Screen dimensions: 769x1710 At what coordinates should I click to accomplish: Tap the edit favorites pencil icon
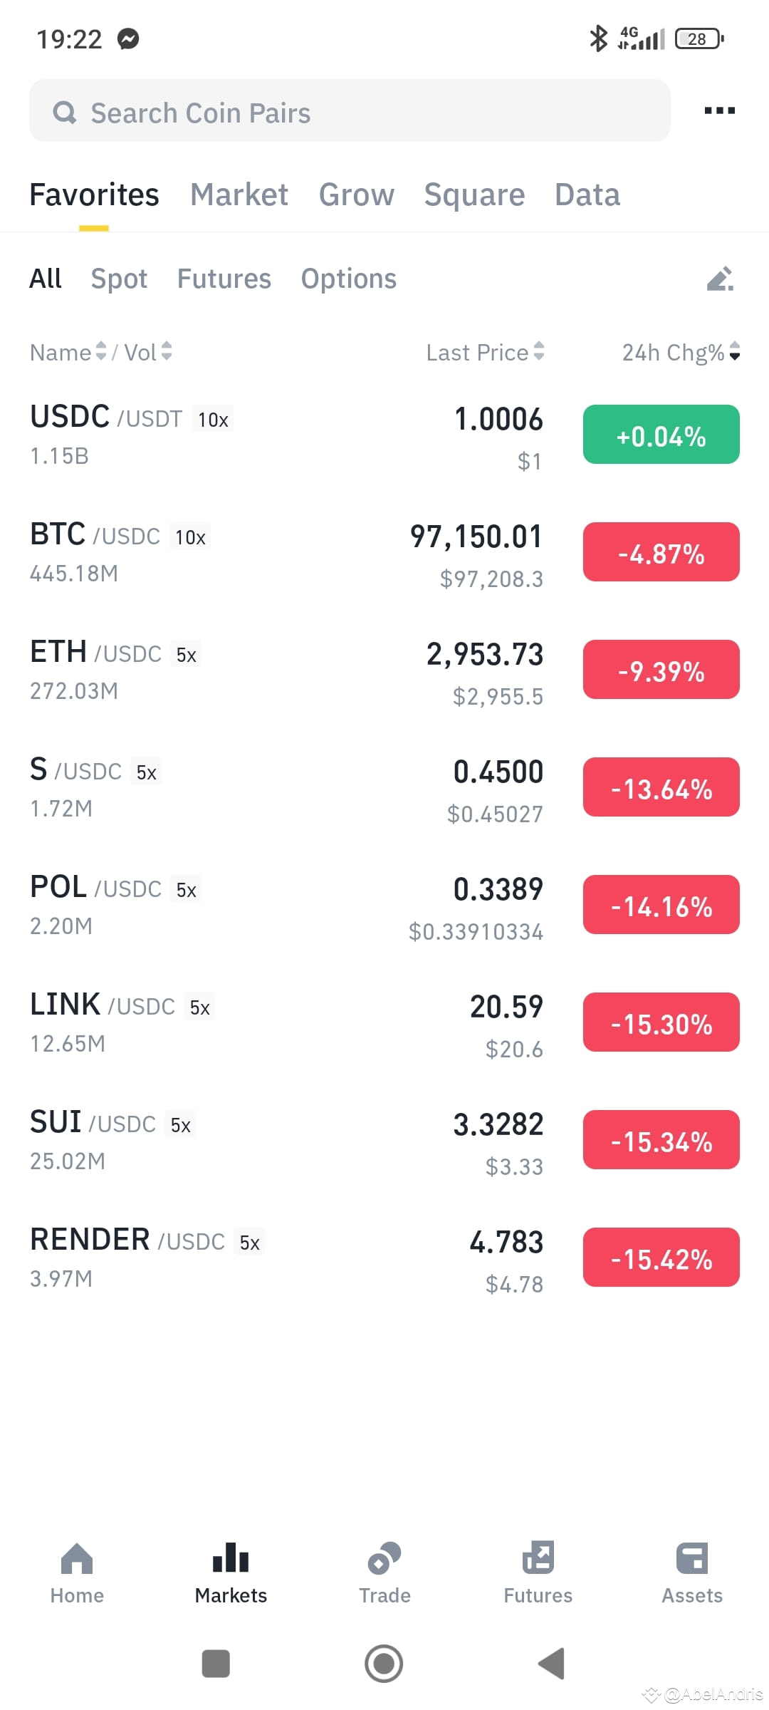tap(720, 279)
